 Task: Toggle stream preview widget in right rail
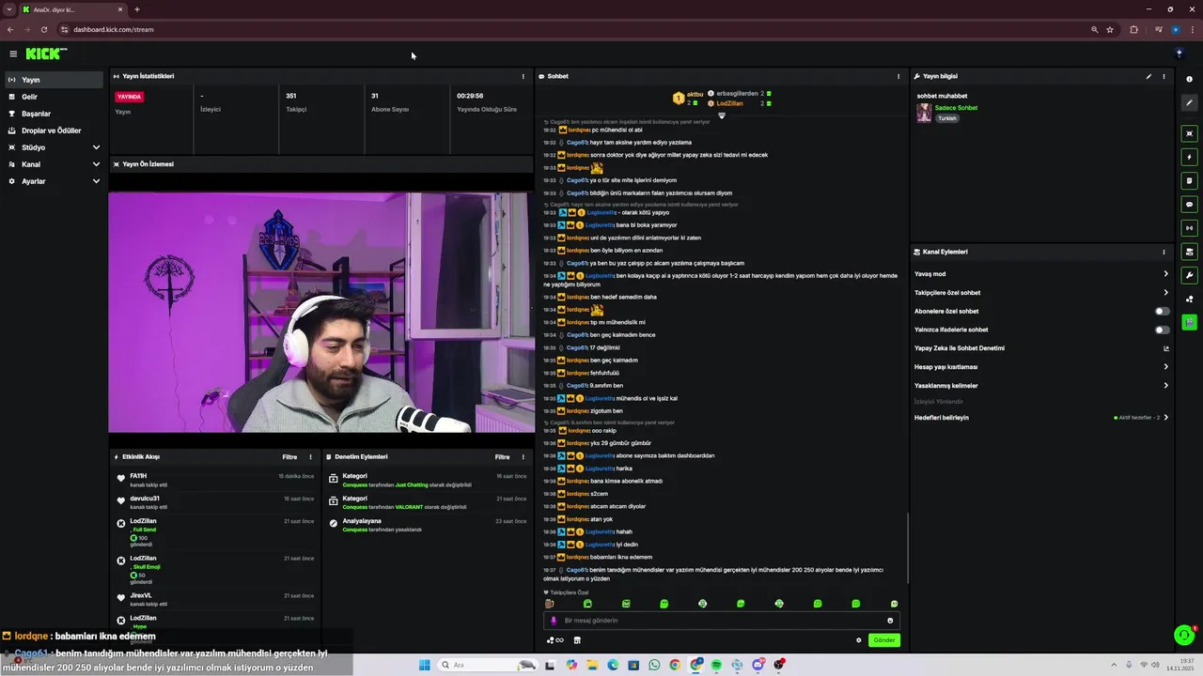click(1190, 133)
